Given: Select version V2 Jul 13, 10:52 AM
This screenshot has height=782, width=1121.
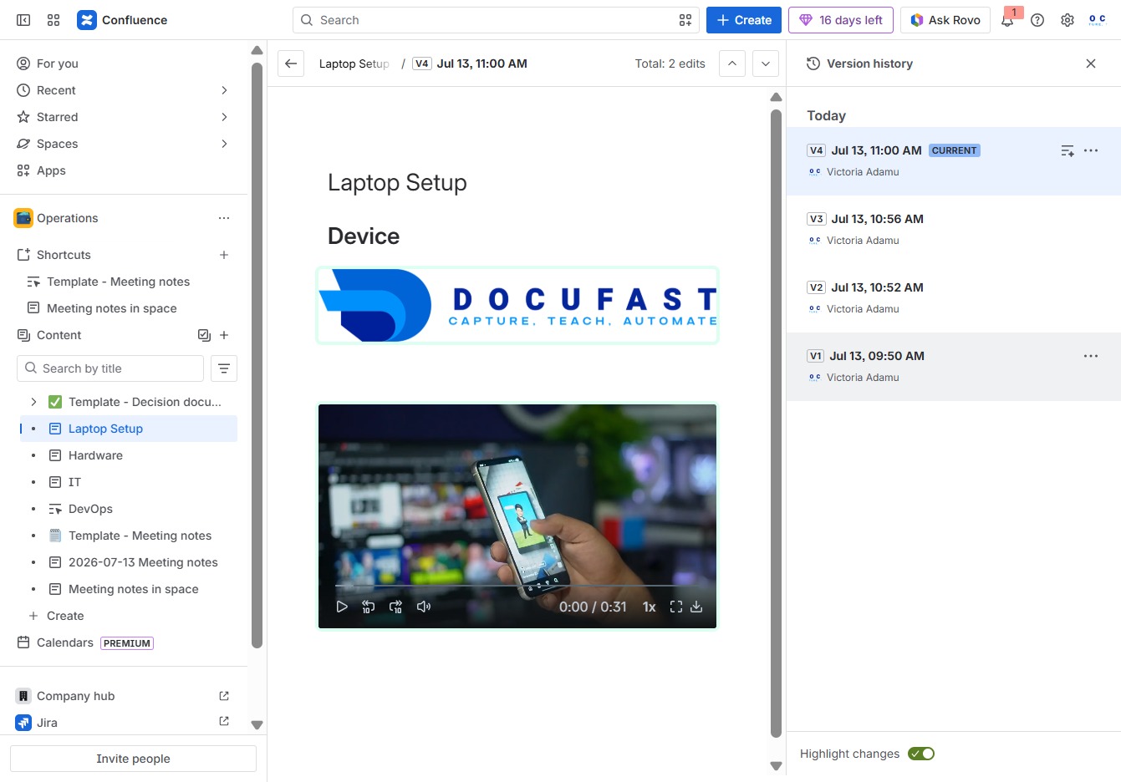Looking at the screenshot, I should tap(953, 298).
